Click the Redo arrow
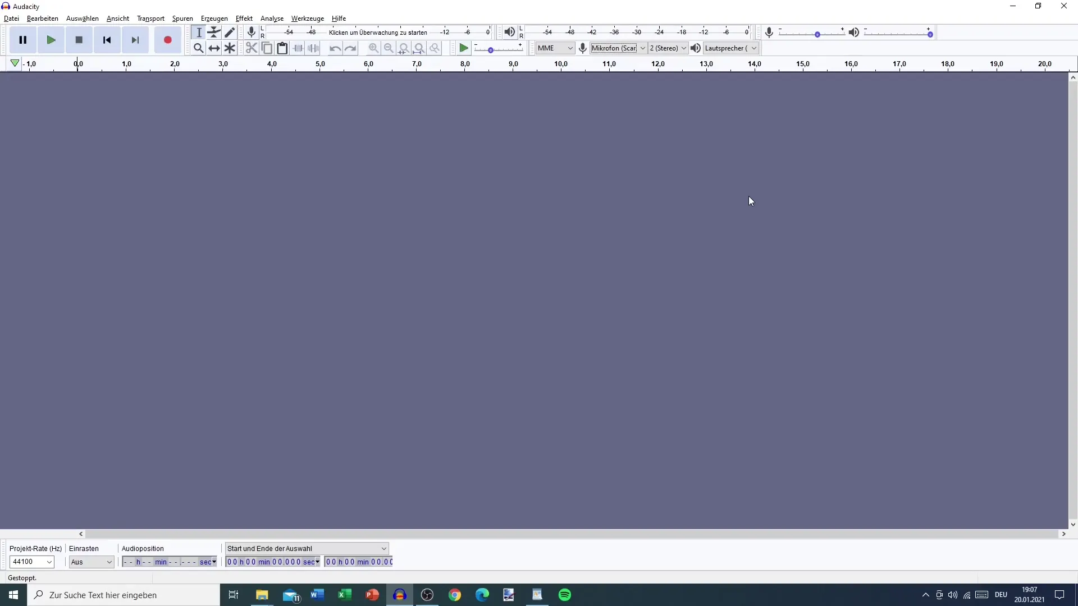This screenshot has width=1078, height=606. pyautogui.click(x=350, y=48)
